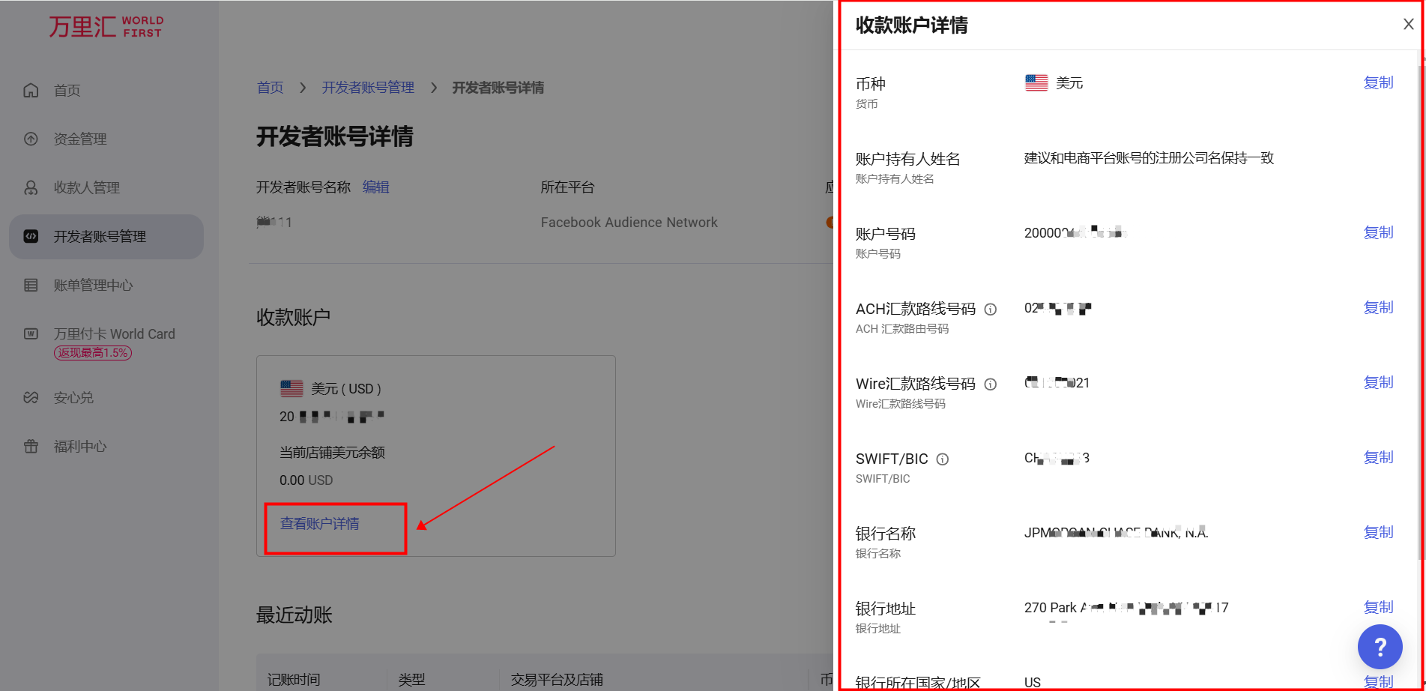
Task: Click the home icon in the sidebar
Action: coord(31,90)
